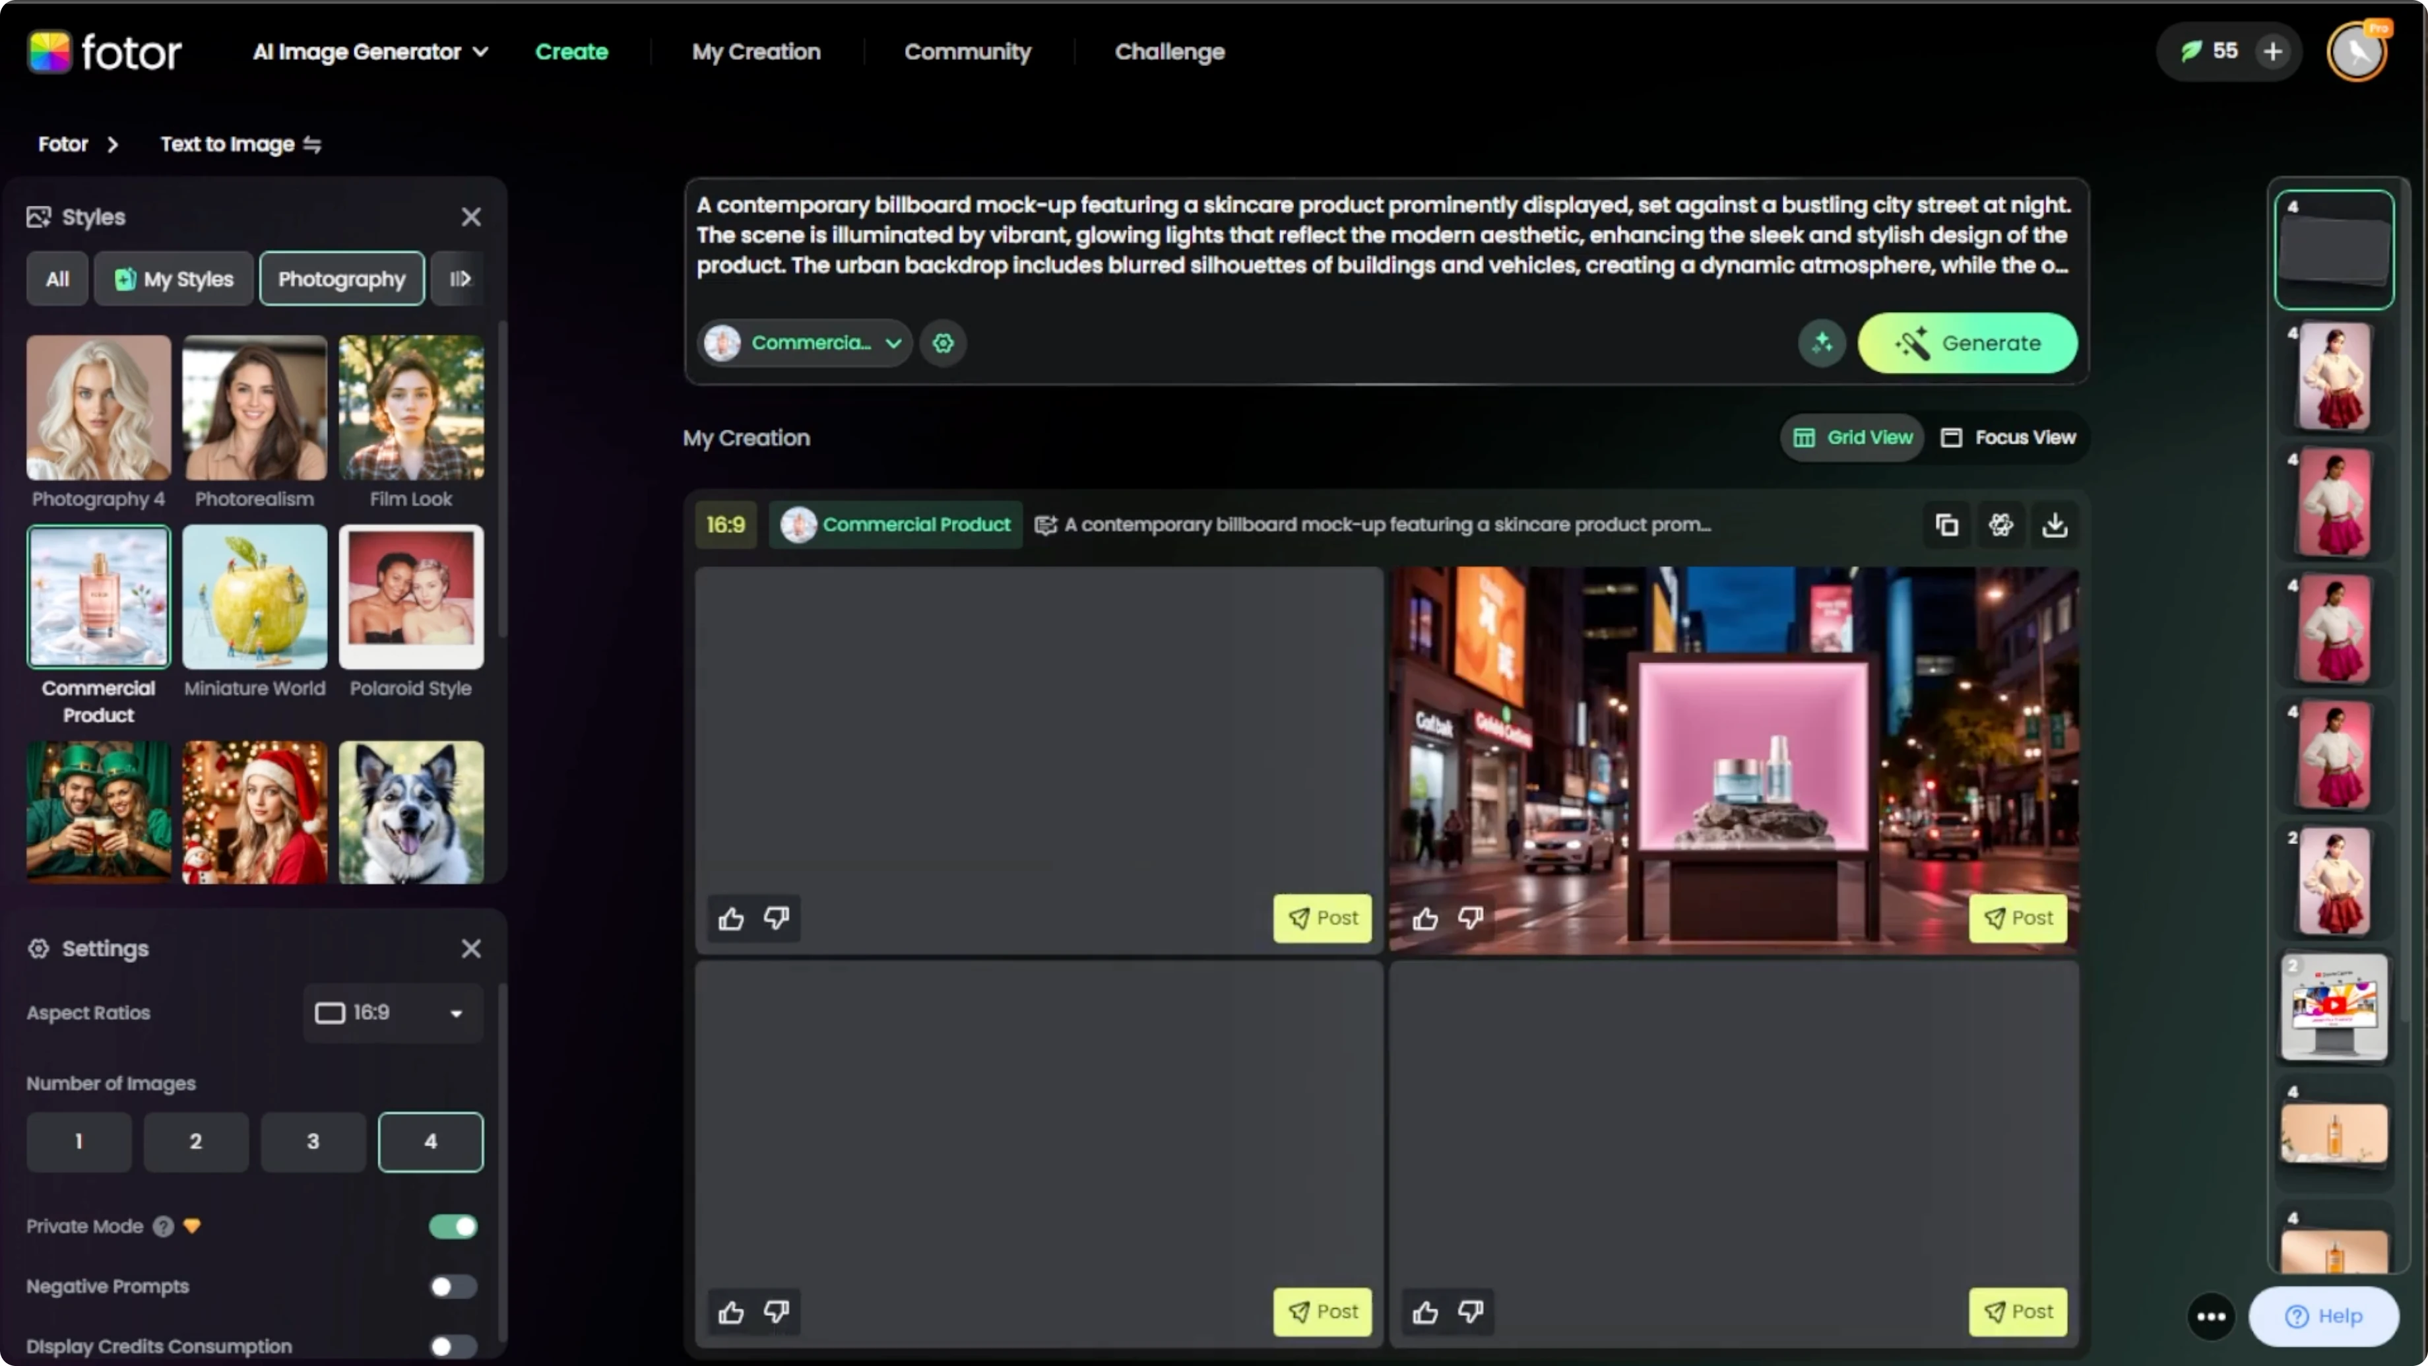The width and height of the screenshot is (2428, 1366).
Task: Open the Community tab
Action: 968,52
